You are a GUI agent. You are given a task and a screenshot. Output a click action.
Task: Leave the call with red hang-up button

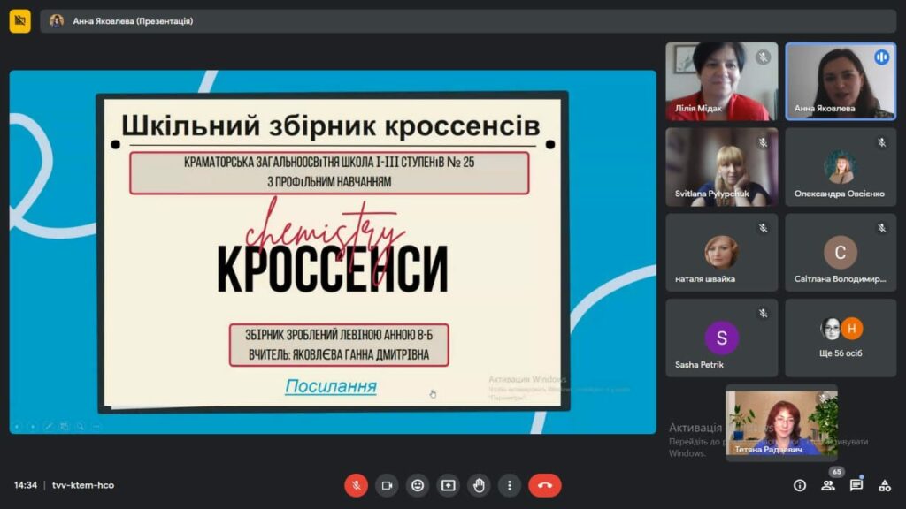(545, 485)
